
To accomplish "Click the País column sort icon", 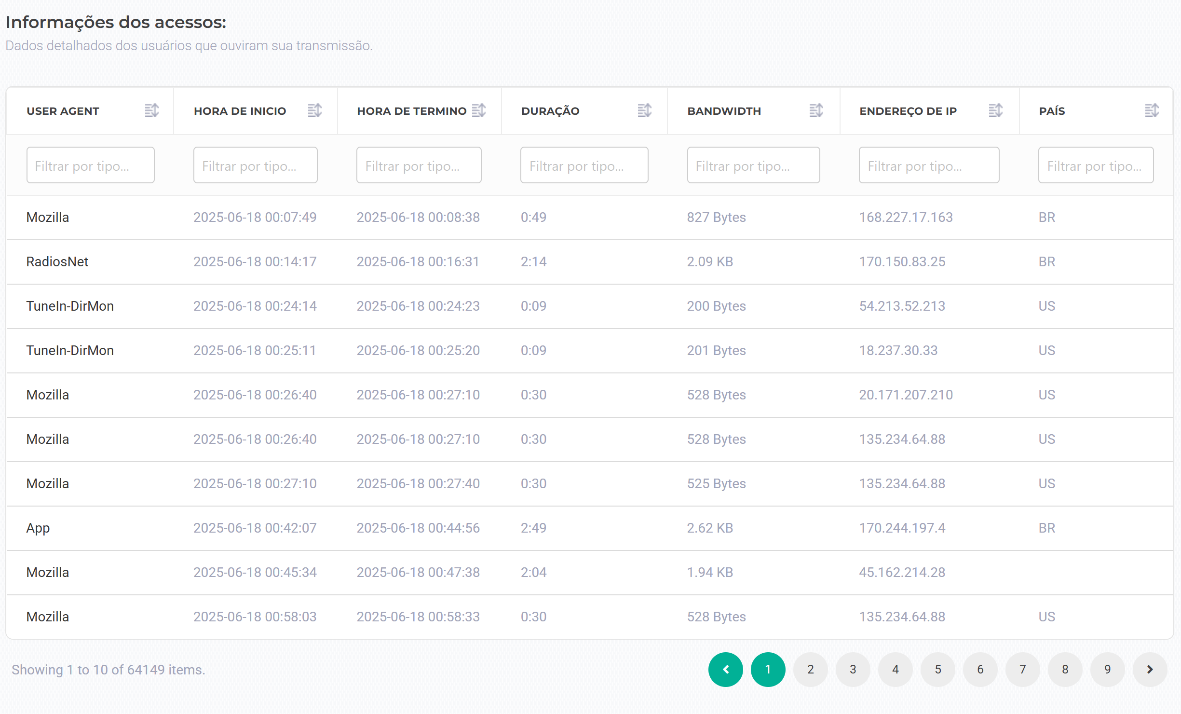I will 1152,110.
